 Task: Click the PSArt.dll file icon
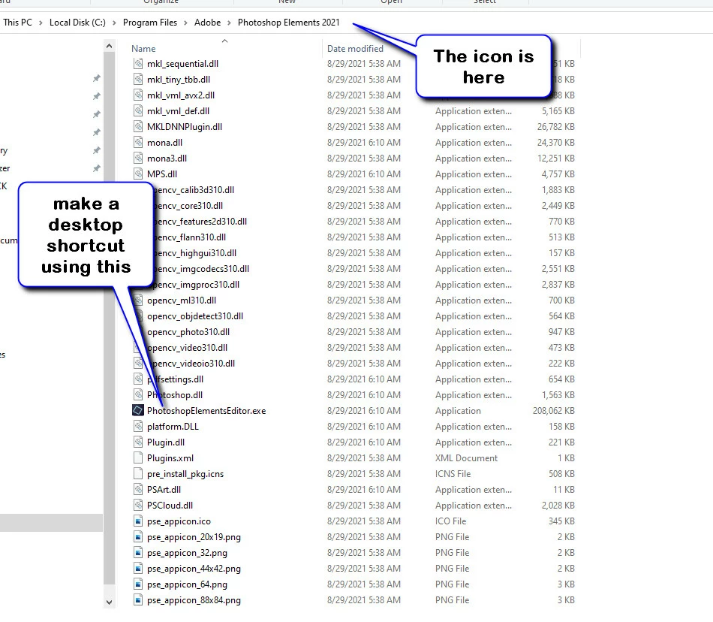[138, 490]
